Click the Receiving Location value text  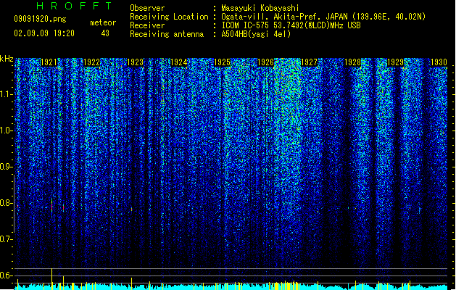[323, 17]
